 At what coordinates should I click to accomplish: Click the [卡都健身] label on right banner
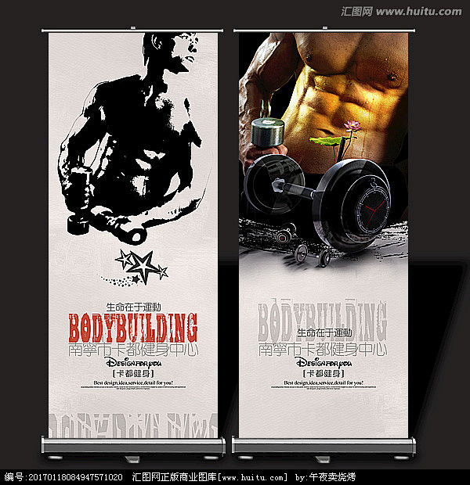tap(322, 374)
